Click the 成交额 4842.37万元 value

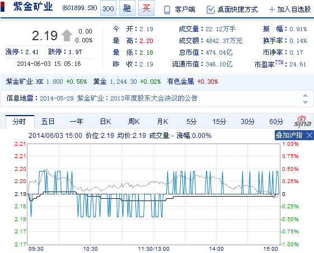(224, 41)
